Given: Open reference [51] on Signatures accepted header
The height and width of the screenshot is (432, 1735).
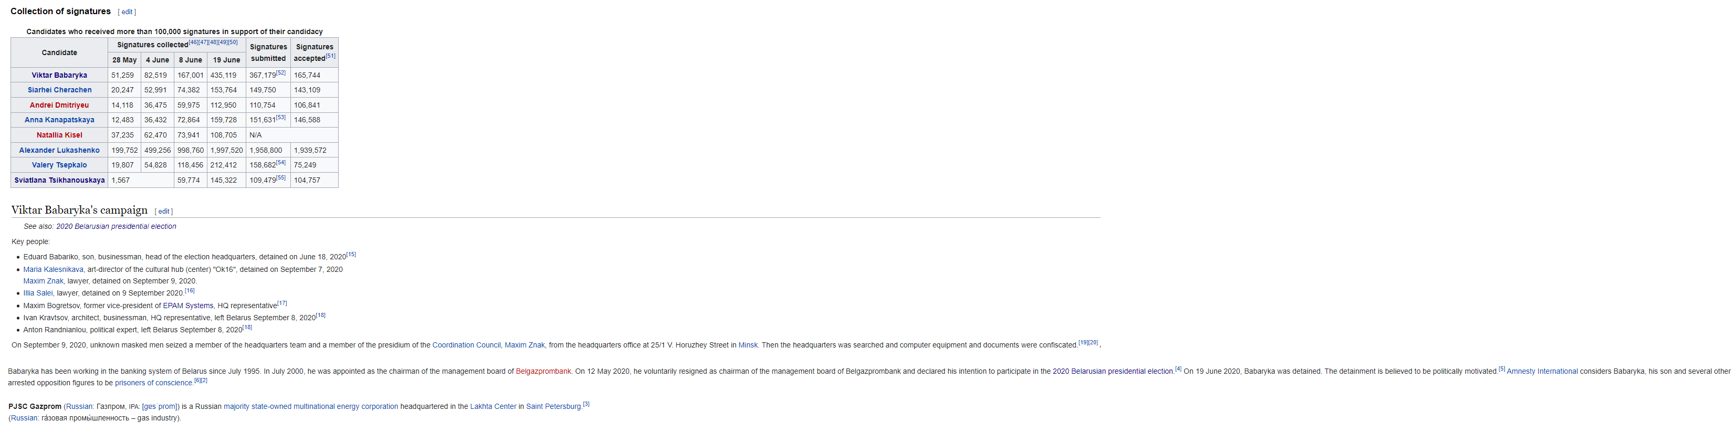Looking at the screenshot, I should click(x=331, y=56).
